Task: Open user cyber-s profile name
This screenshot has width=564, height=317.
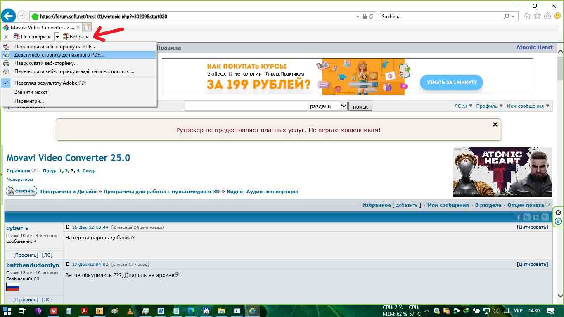Action: point(17,228)
